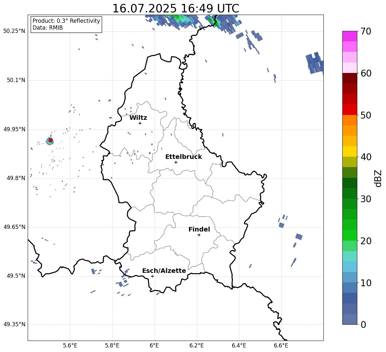This screenshot has height=352, width=386.
Task: Click the 6.2°E longitude label
Action: 197,345
